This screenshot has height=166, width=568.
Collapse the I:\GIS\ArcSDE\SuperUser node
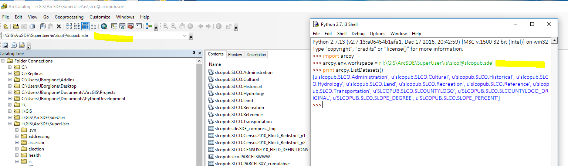pos(10,124)
